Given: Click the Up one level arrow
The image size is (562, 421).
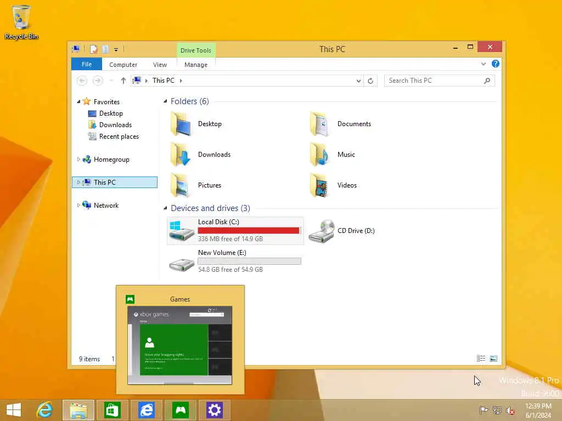Looking at the screenshot, I should (123, 81).
